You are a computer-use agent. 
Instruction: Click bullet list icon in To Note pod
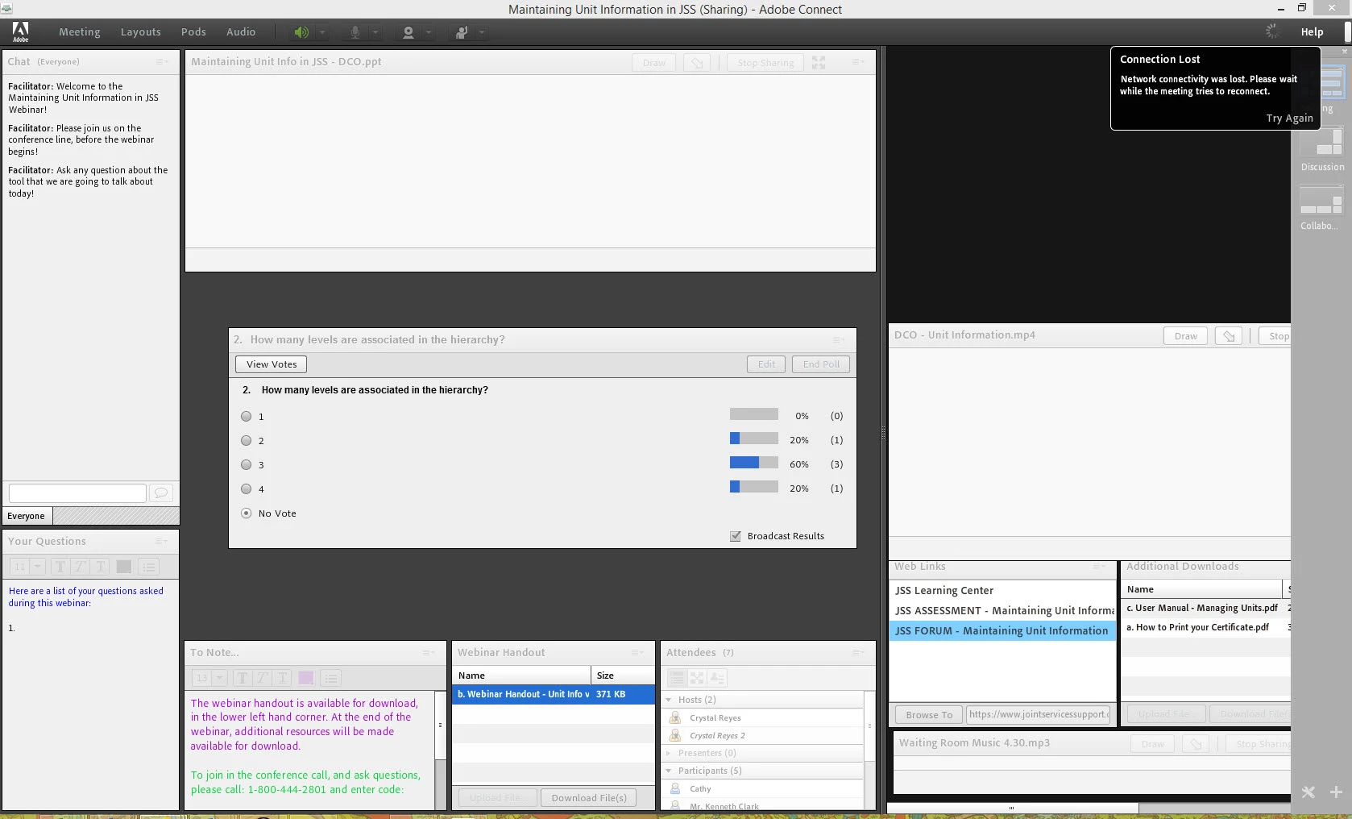330,678
